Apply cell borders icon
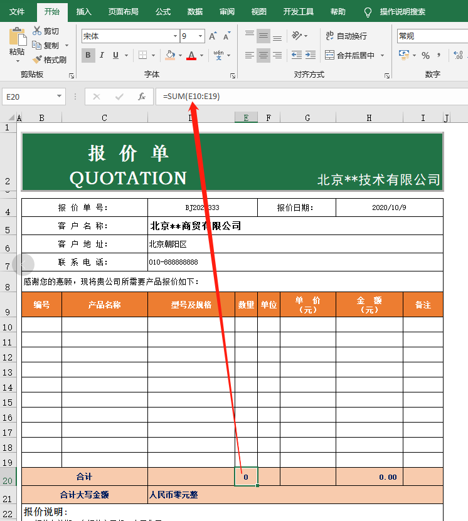The height and width of the screenshot is (521, 468). [142, 55]
